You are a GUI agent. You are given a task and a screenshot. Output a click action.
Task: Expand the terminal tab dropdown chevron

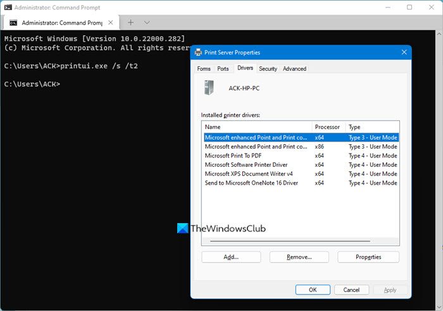pyautogui.click(x=147, y=22)
